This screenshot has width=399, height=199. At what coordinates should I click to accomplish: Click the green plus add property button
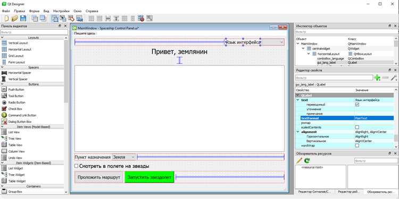click(377, 78)
